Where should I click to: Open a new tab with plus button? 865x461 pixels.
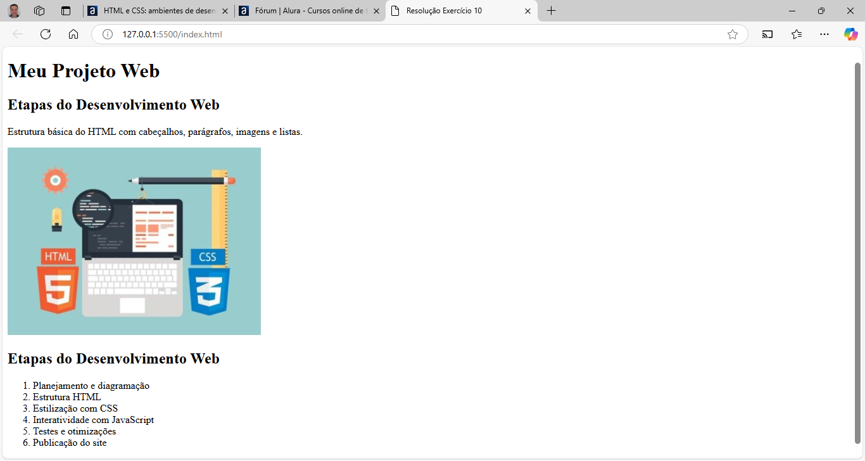click(551, 11)
